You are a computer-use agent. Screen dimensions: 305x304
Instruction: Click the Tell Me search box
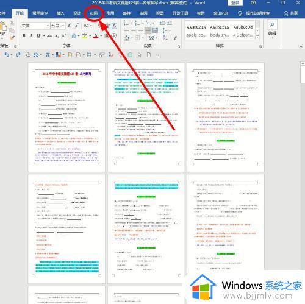click(x=254, y=13)
